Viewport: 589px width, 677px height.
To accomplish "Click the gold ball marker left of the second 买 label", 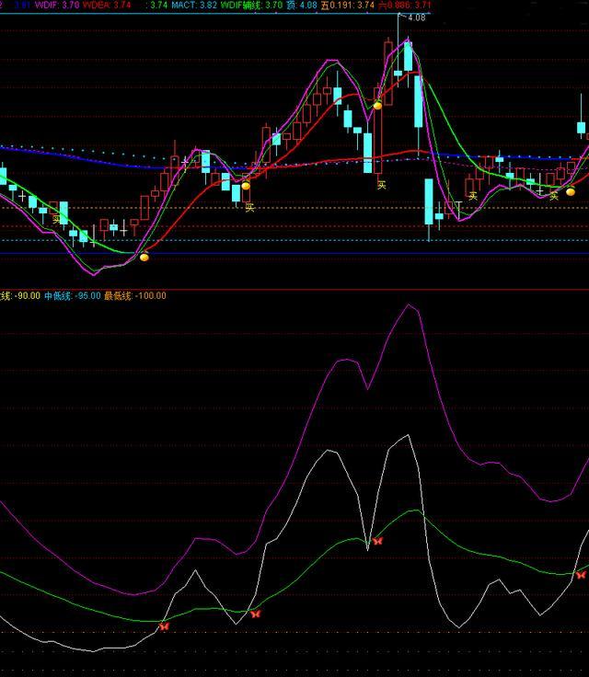I will coord(246,186).
